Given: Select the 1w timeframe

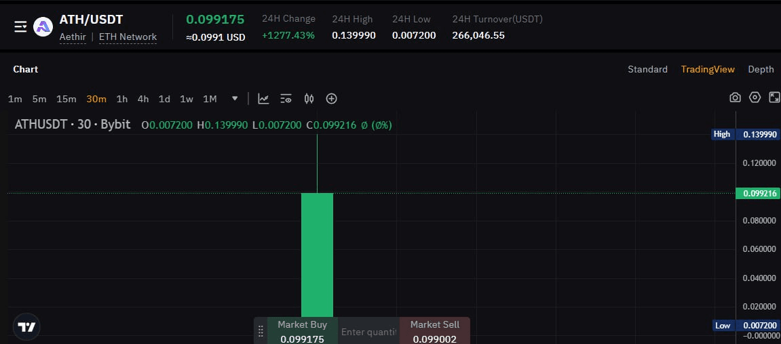Looking at the screenshot, I should point(187,99).
